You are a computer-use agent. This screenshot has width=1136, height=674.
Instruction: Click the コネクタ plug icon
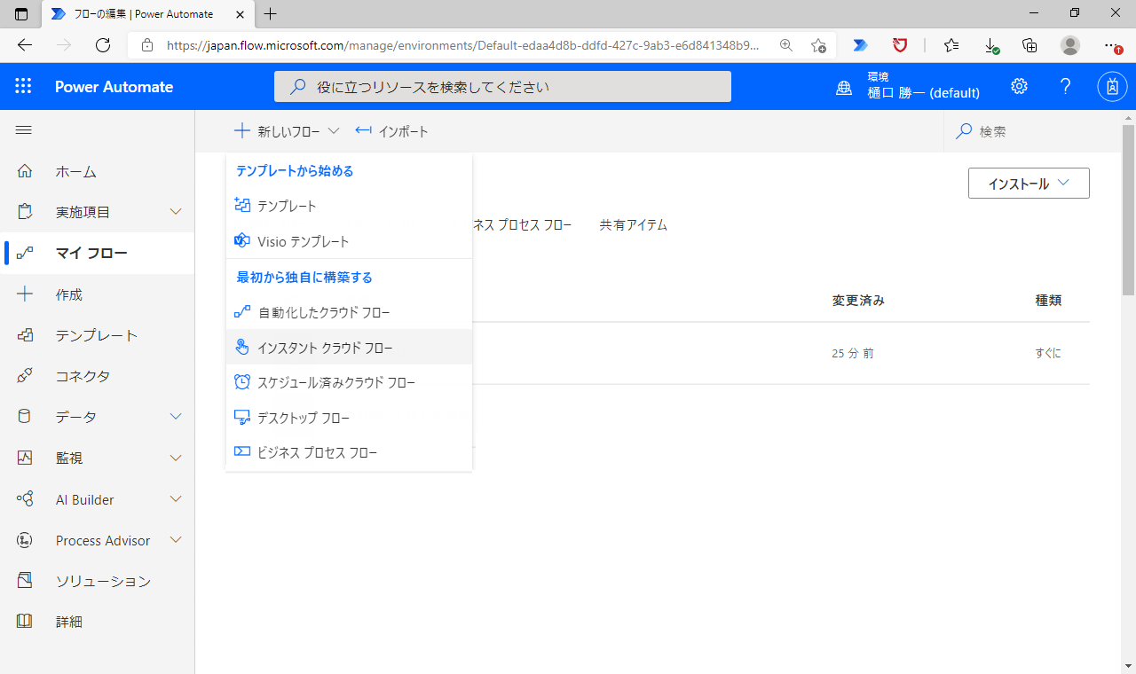(25, 376)
